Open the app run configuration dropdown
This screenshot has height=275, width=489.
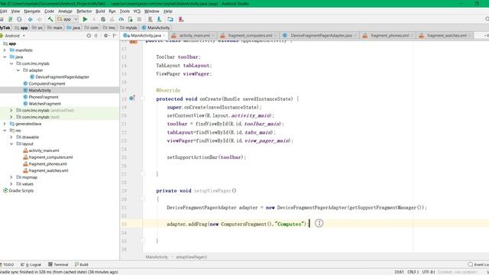tap(67, 19)
